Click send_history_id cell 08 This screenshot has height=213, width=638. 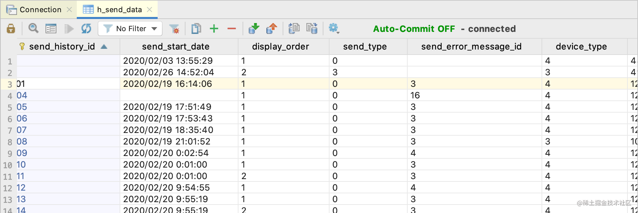coord(68,141)
